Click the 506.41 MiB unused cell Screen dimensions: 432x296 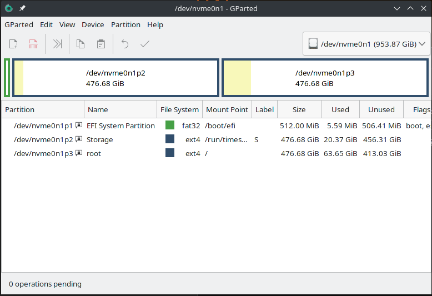point(381,126)
